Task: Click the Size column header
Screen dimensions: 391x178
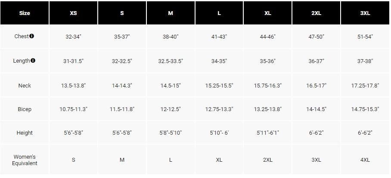Action: pos(25,13)
